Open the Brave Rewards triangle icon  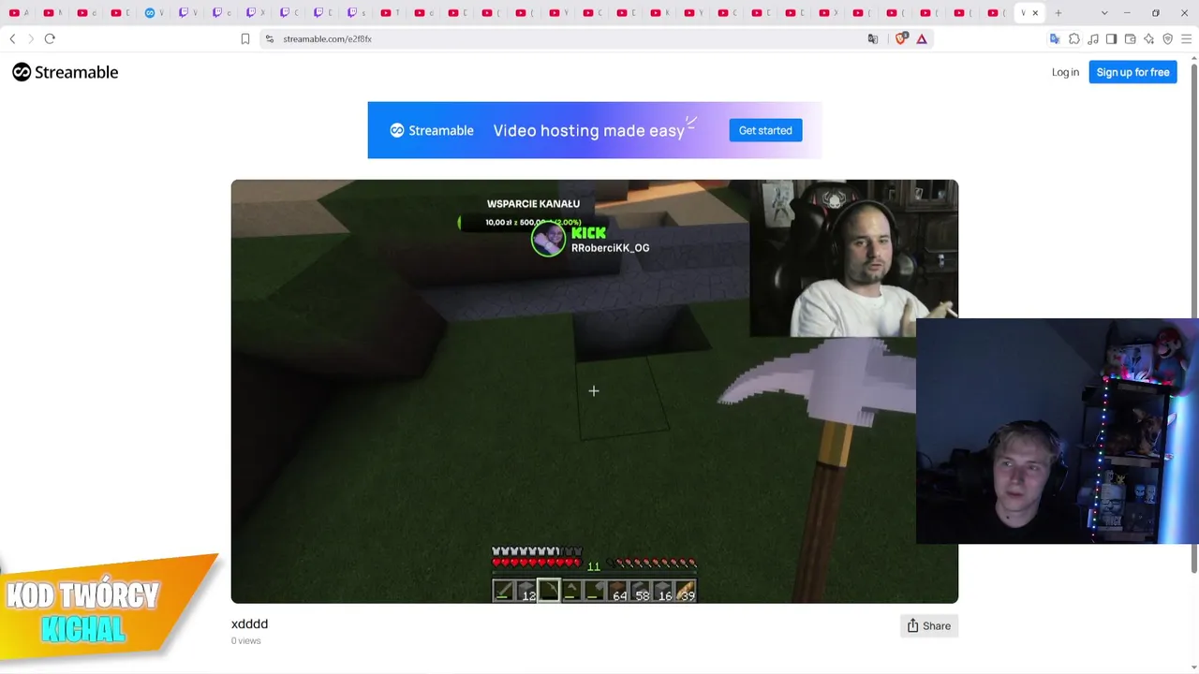click(922, 38)
